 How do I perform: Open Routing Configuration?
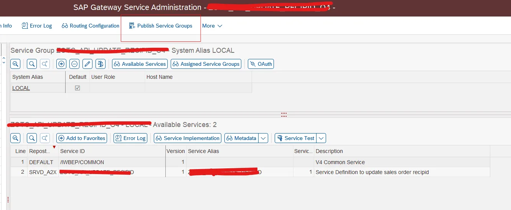click(91, 26)
